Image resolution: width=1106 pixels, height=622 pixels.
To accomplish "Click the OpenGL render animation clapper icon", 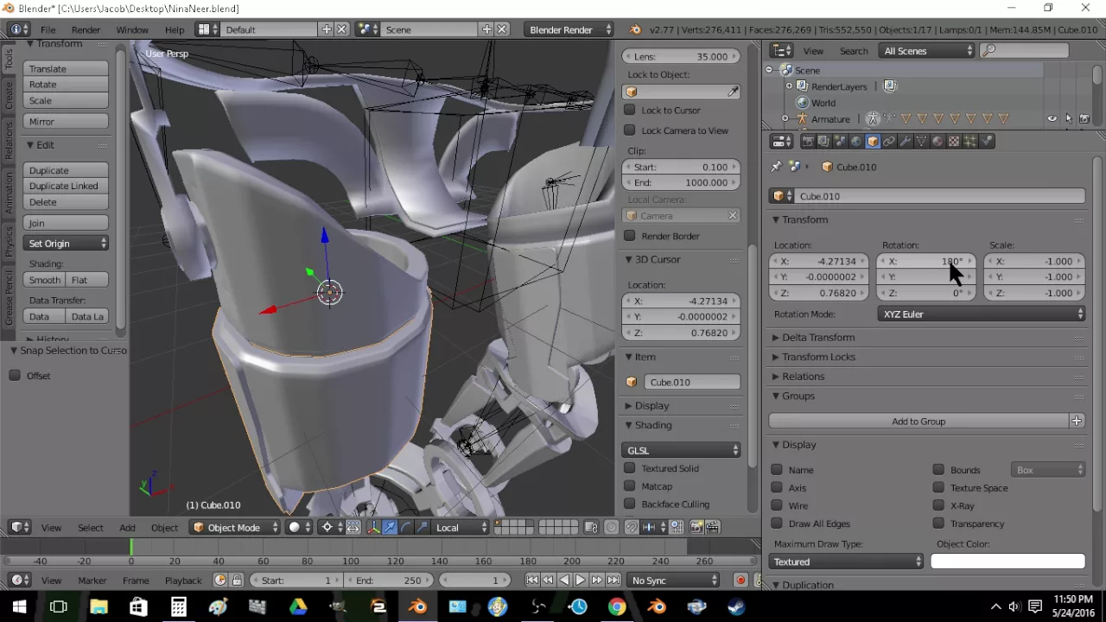I will point(712,527).
